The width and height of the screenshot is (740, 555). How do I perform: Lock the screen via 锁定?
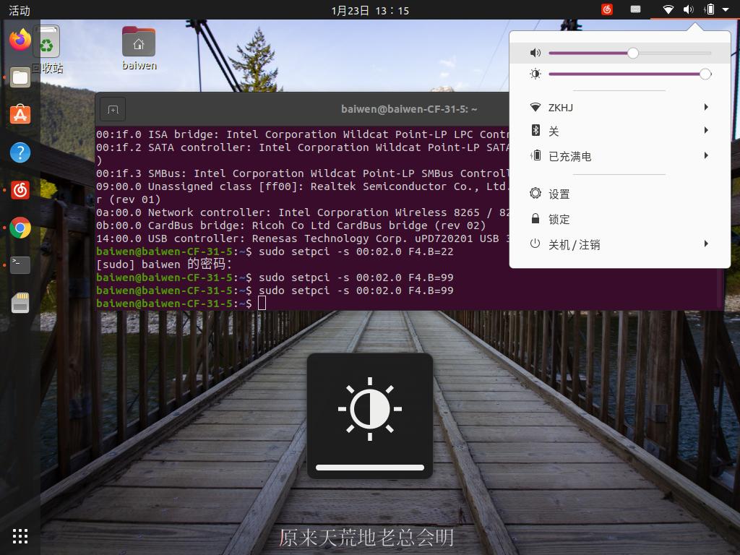click(558, 219)
